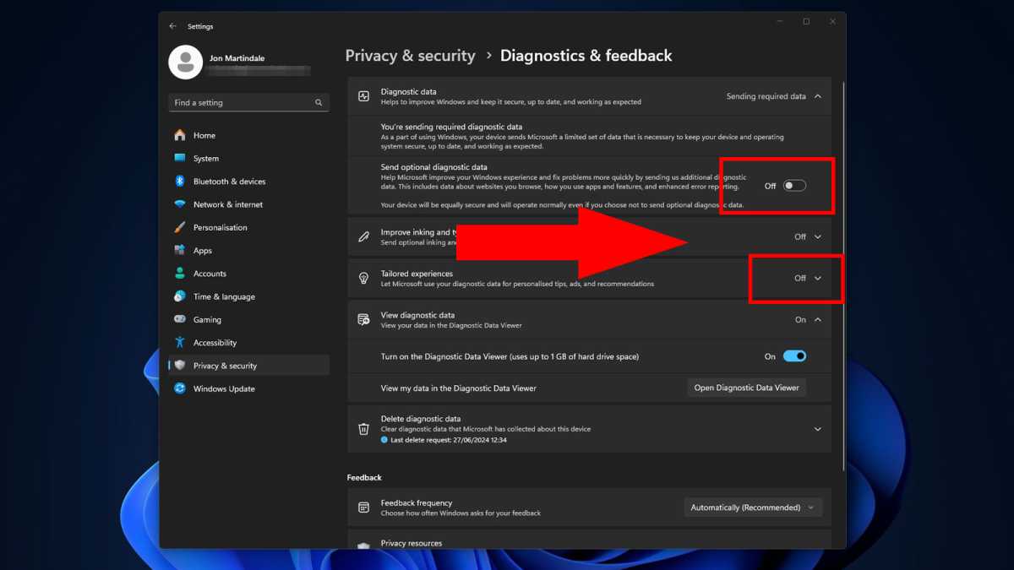Viewport: 1014px width, 570px height.
Task: Click the Delete diagnostic data trash icon
Action: (x=363, y=429)
